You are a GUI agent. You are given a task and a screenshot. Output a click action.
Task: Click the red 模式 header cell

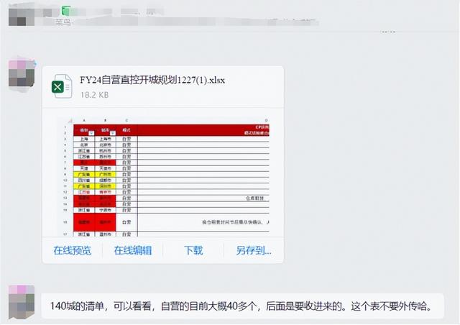[126, 131]
